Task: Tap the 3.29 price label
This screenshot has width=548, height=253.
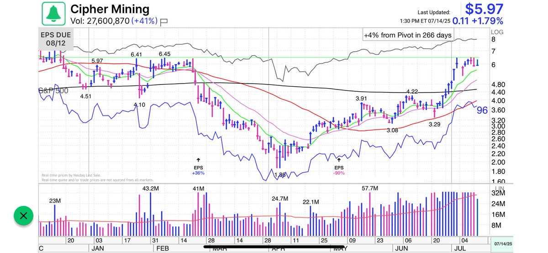Action: tap(434, 124)
